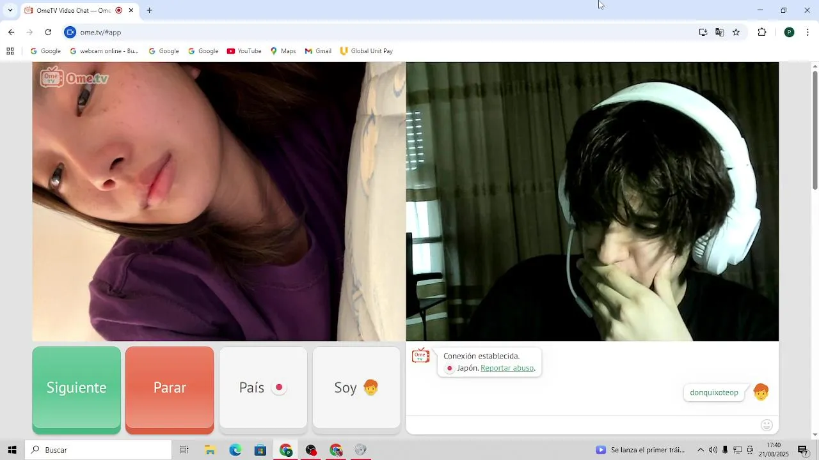Stop the chat with Parar
Screen dimensions: 819x460
(x=170, y=388)
